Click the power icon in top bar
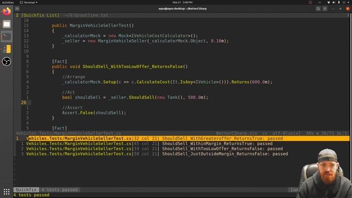Image resolution: width=352 pixels, height=198 pixels. (344, 2)
